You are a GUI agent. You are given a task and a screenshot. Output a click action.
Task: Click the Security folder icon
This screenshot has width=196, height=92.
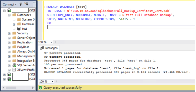tap(14, 33)
